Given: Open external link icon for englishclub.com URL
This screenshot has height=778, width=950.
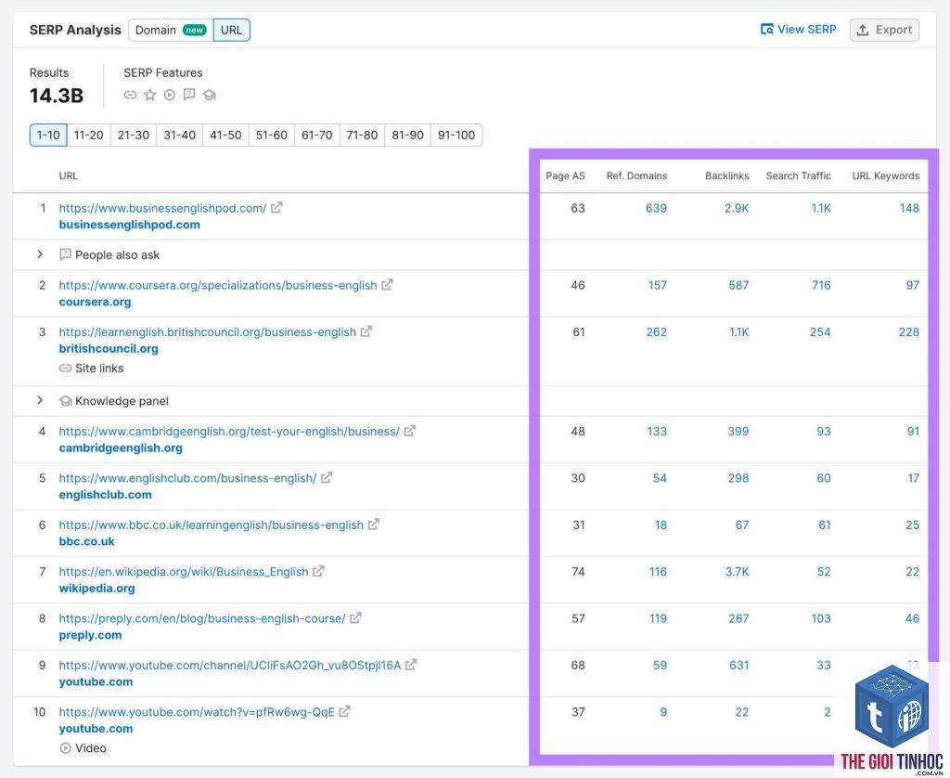Looking at the screenshot, I should [x=327, y=478].
